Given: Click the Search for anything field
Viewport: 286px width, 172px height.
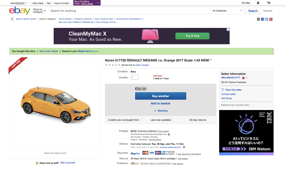Looking at the screenshot, I should (x=130, y=11).
